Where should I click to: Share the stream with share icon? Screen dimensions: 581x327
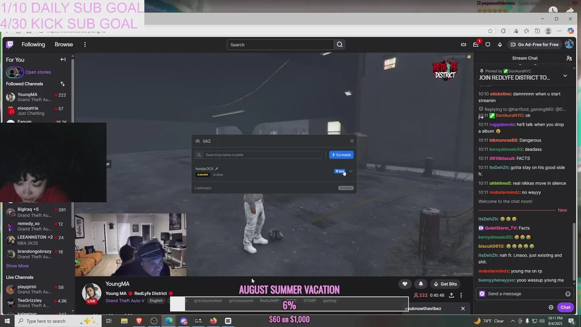coord(451,295)
